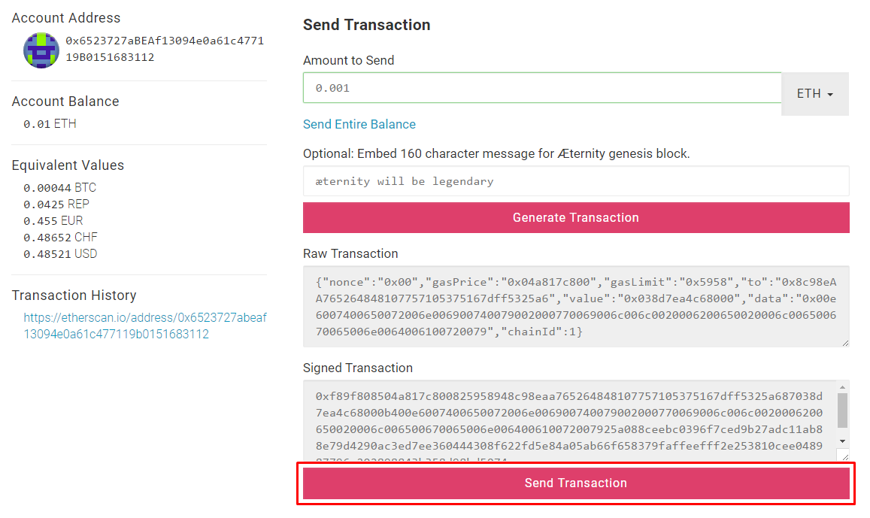The width and height of the screenshot is (870, 518).
Task: Click the Signed Transaction scrollbar up arrow
Action: click(843, 386)
